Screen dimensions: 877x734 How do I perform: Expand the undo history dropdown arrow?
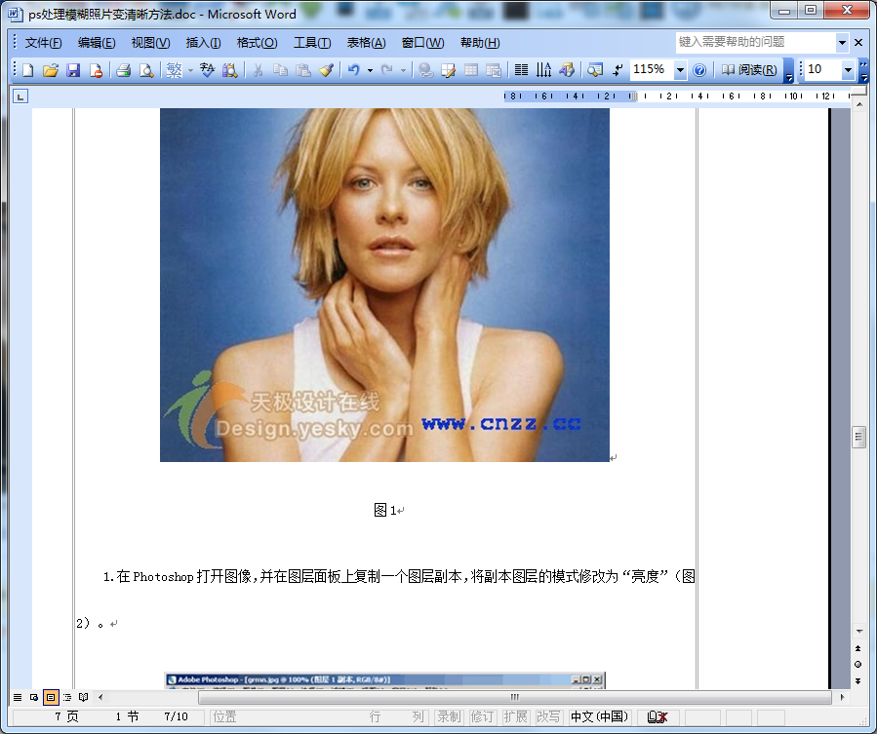(370, 70)
